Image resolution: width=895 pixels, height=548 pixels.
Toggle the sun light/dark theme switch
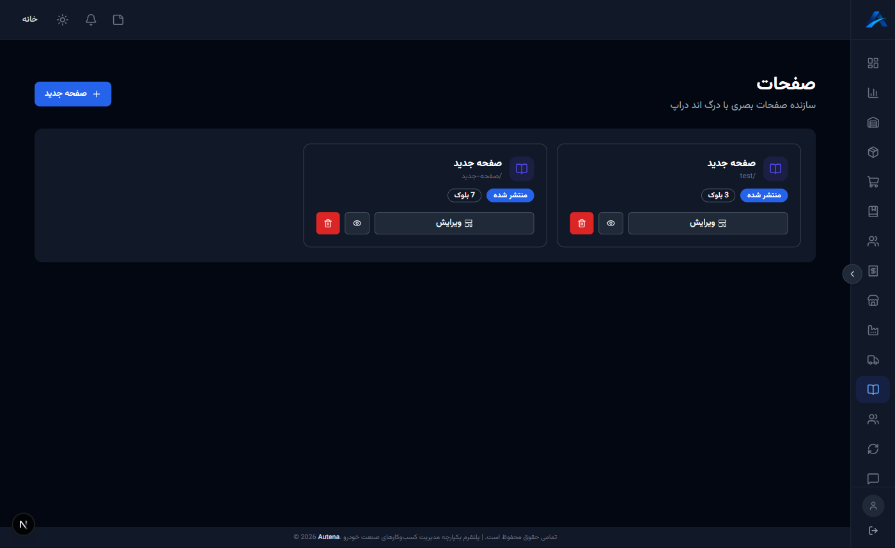[63, 20]
